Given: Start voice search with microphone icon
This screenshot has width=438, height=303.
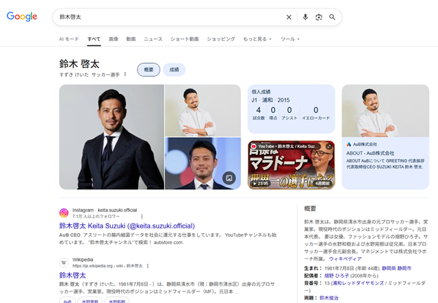Looking at the screenshot, I should (305, 17).
